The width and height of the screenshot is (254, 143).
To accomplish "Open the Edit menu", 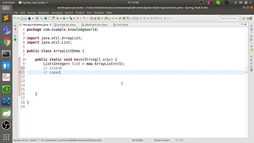I will click(x=23, y=13).
